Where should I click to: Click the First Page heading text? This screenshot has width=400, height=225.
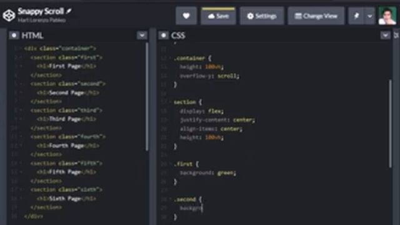click(x=65, y=66)
